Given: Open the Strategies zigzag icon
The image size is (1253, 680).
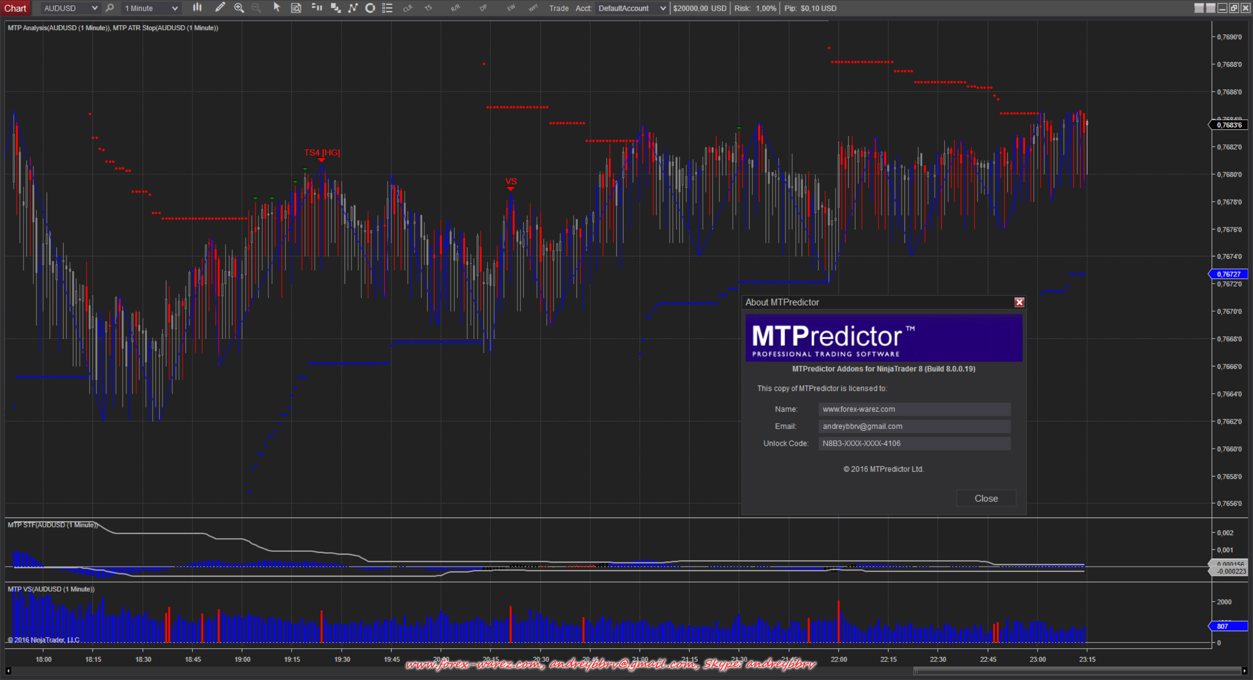Looking at the screenshot, I should coord(353,8).
